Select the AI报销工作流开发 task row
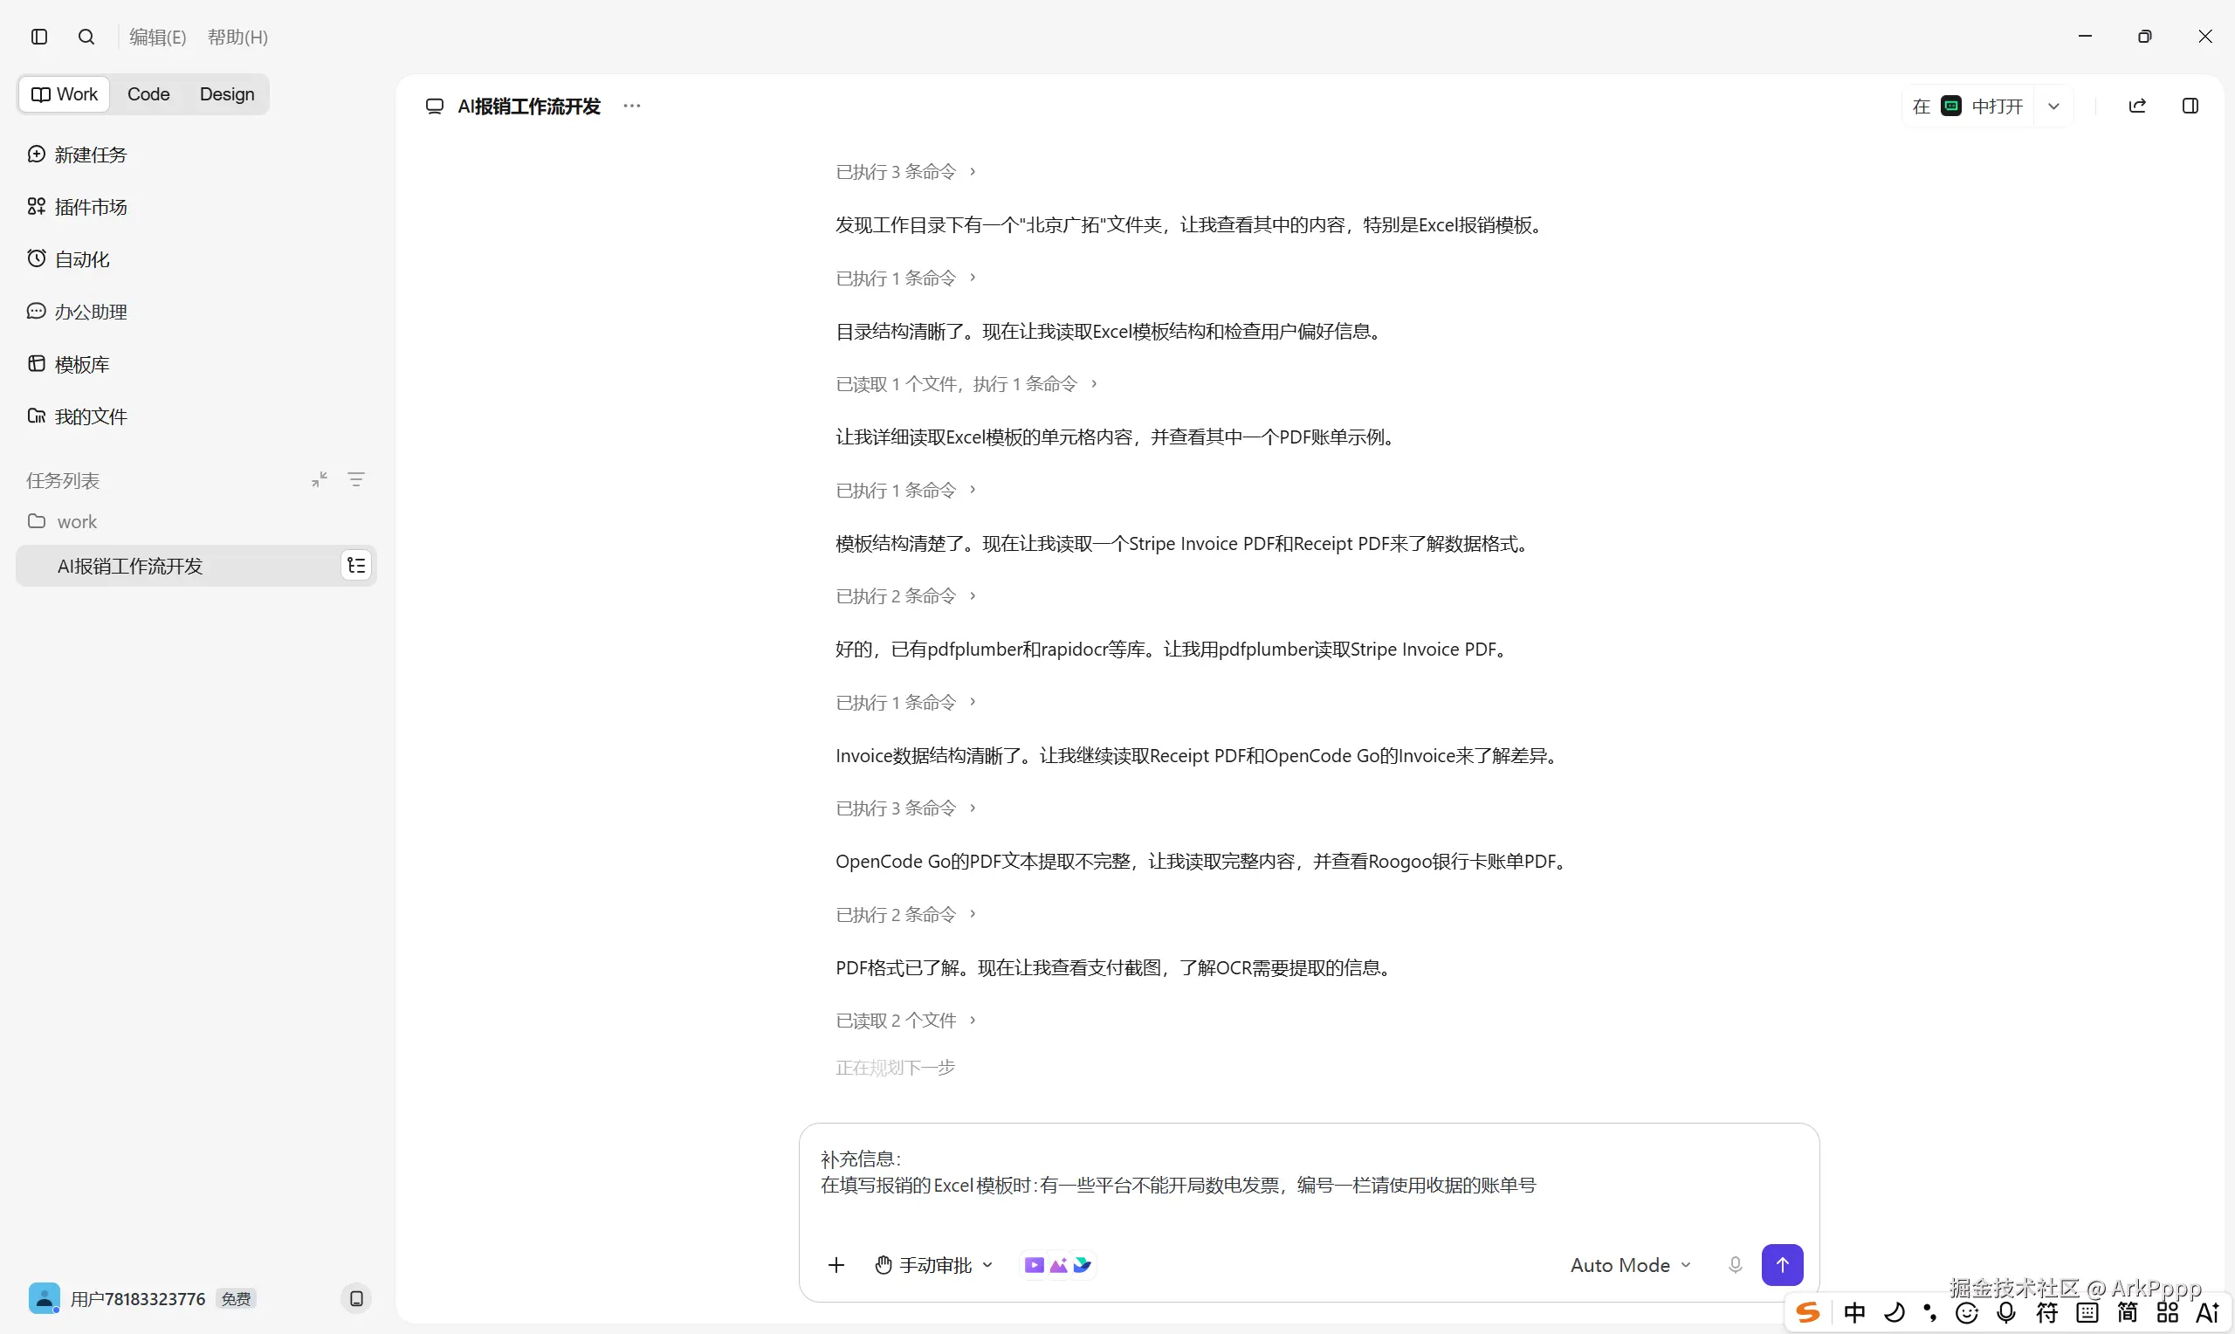This screenshot has width=2235, height=1334. click(196, 566)
